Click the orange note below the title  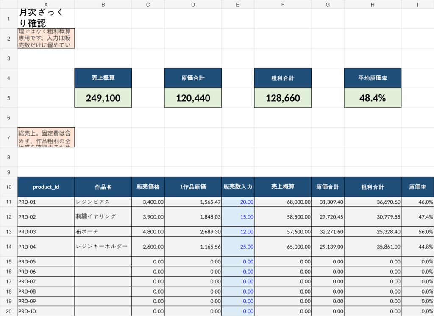pos(46,38)
